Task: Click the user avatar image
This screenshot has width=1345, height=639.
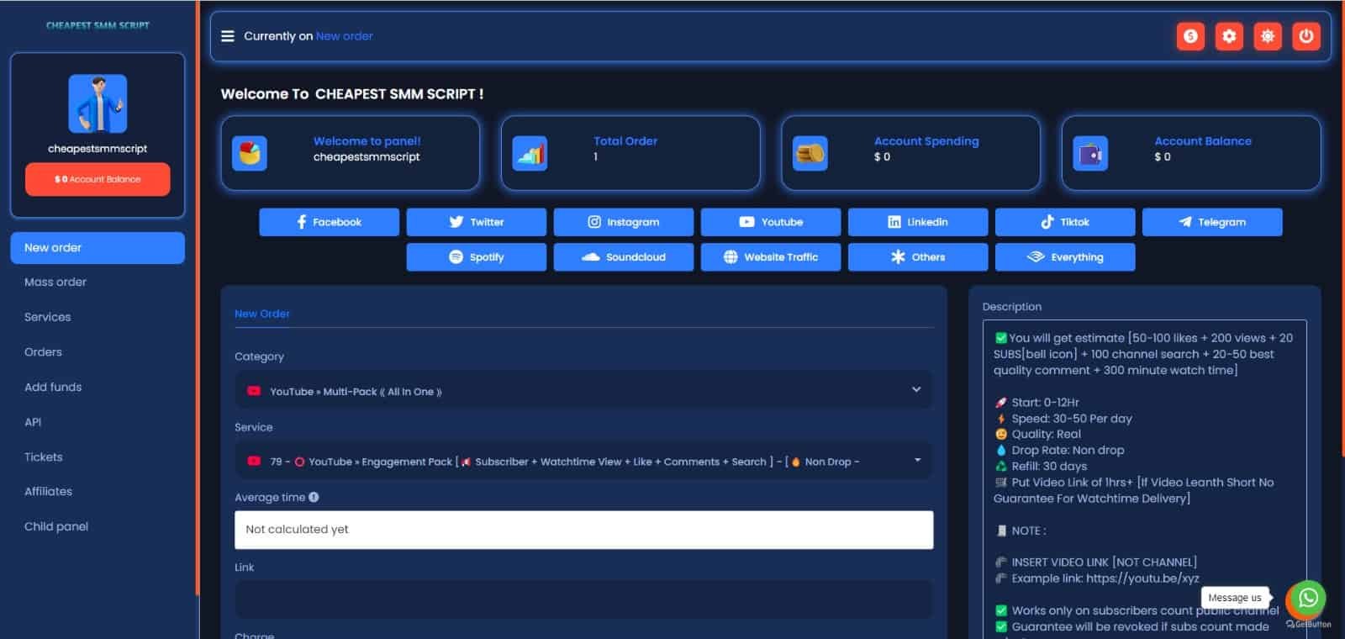Action: (x=98, y=103)
